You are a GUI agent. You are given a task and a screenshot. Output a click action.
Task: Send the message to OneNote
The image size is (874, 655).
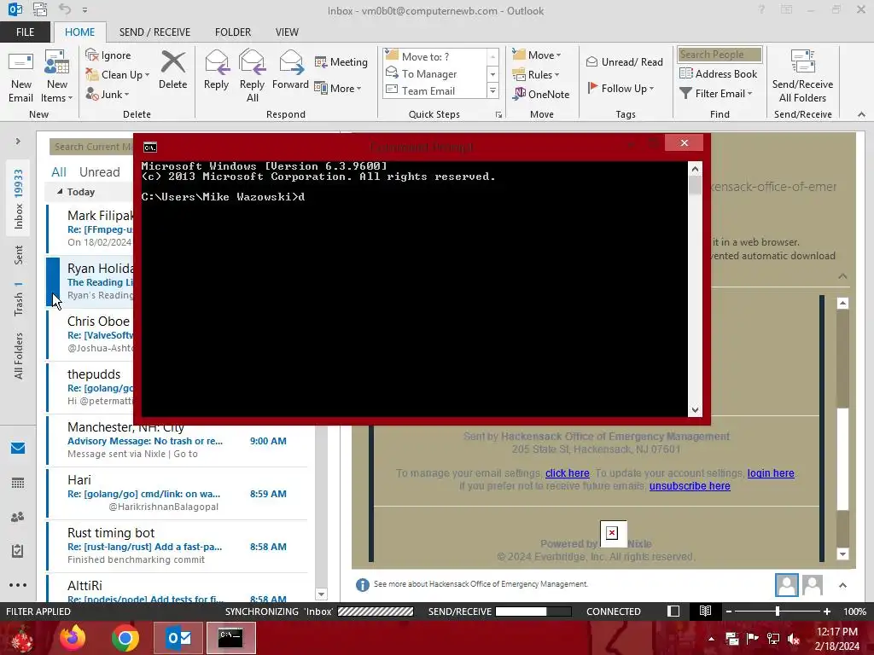point(541,94)
